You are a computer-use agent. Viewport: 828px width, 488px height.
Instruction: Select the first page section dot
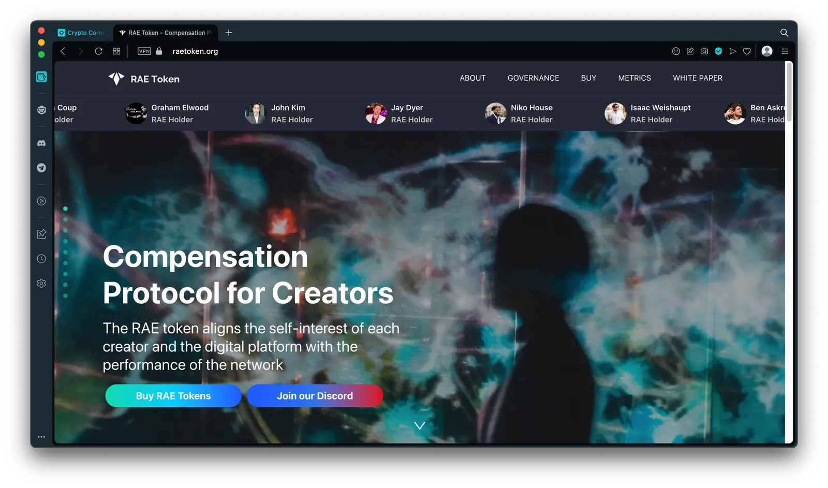pyautogui.click(x=65, y=209)
